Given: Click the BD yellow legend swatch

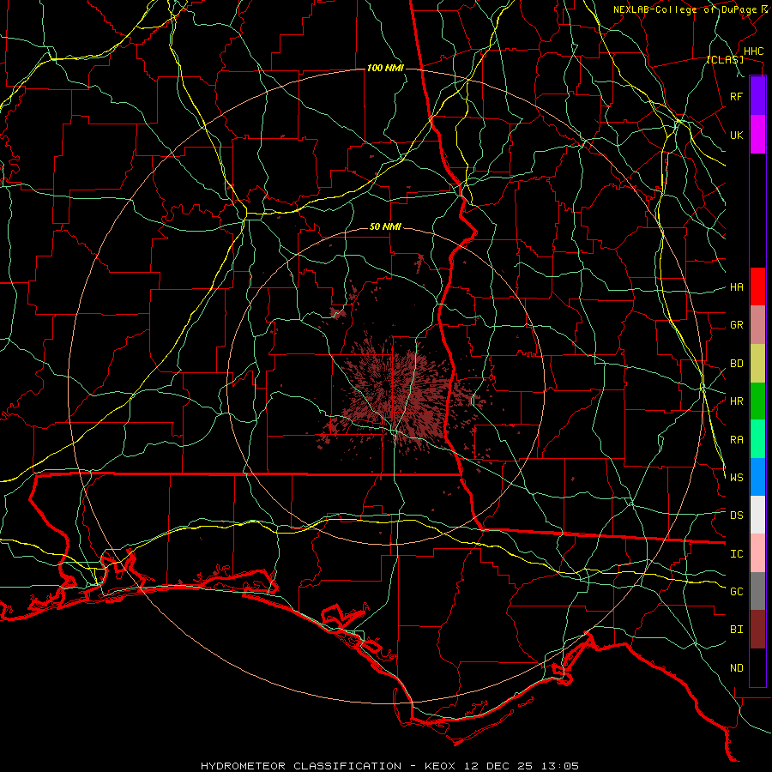Looking at the screenshot, I should pos(757,364).
